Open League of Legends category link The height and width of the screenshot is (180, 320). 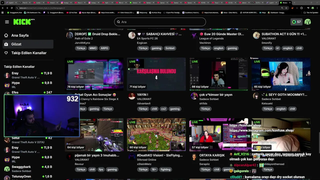[x=211, y=38]
